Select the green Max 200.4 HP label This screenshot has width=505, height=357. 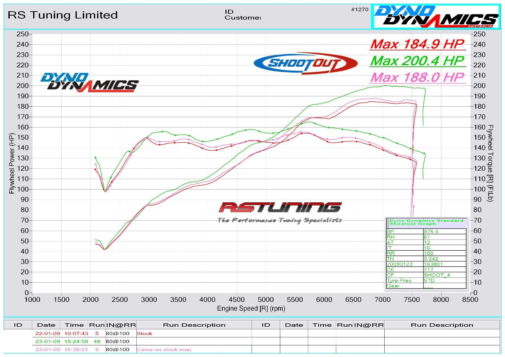(417, 60)
